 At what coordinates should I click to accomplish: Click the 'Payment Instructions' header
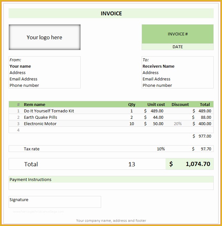(111, 179)
